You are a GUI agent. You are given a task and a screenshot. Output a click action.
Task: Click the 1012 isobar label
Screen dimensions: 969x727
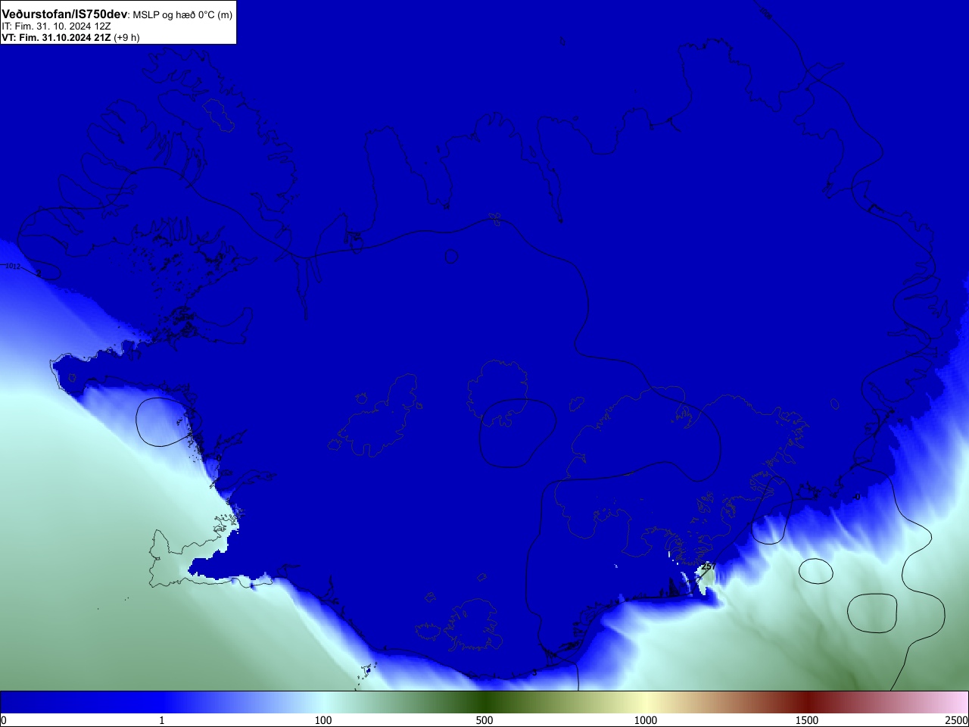(x=13, y=267)
